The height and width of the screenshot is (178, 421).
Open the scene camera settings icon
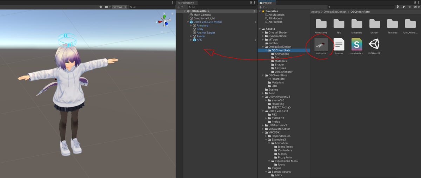[x=107, y=7]
